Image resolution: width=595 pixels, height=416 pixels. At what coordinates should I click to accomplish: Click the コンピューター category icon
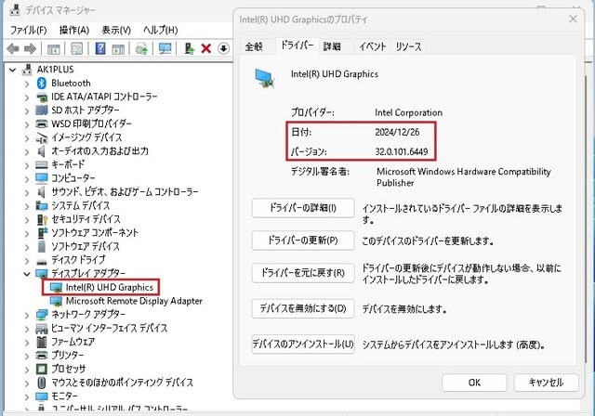tap(41, 178)
